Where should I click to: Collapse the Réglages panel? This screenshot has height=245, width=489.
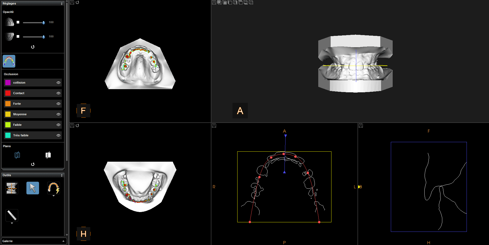point(62,4)
